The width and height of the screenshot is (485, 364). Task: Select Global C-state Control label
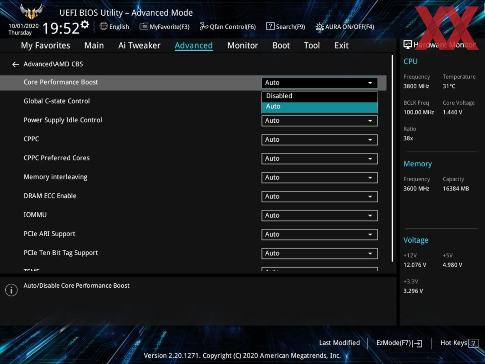pos(57,101)
